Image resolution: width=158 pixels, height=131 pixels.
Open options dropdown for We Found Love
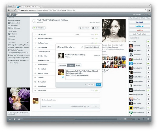(97, 43)
